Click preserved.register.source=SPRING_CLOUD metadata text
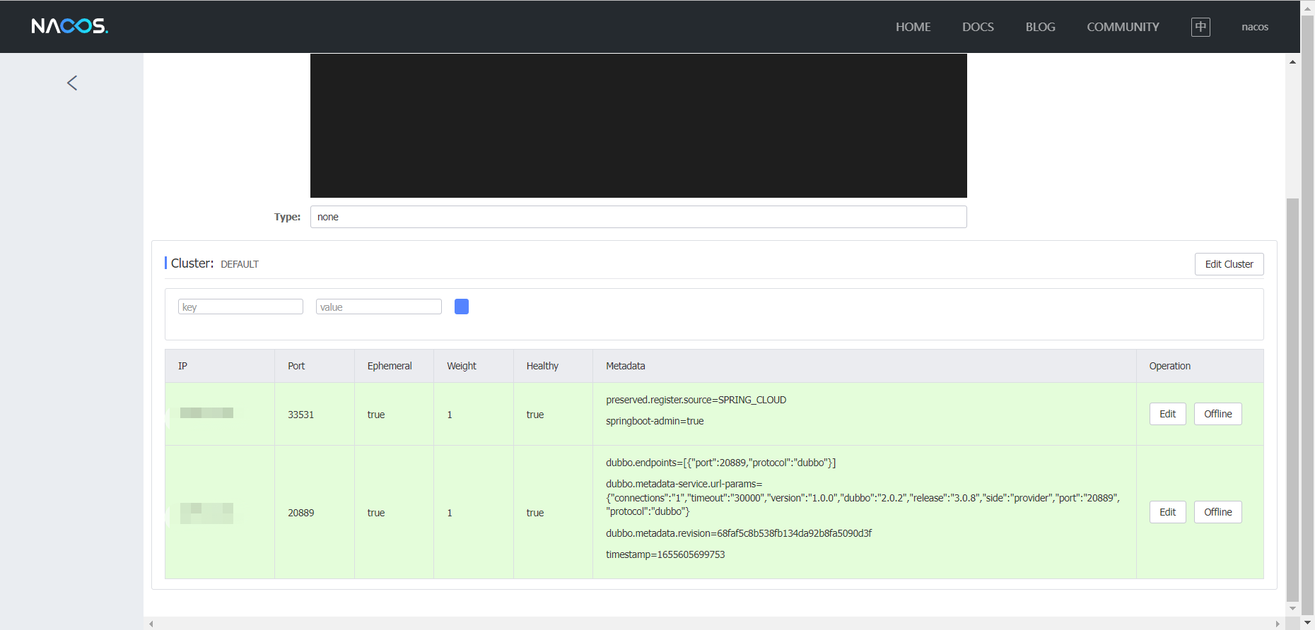1315x630 pixels. pyautogui.click(x=696, y=400)
